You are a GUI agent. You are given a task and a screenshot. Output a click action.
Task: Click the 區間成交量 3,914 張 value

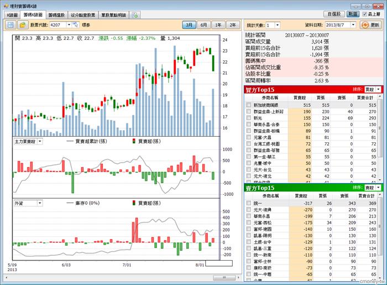(x=320, y=42)
